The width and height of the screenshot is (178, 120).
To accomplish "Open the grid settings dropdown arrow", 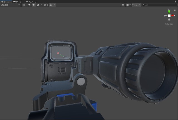I will 54,5.
